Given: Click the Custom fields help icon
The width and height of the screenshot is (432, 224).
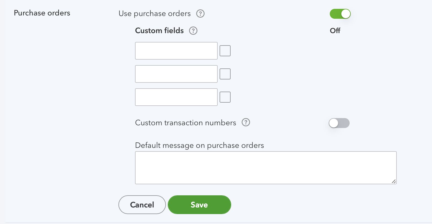Looking at the screenshot, I should 193,31.
